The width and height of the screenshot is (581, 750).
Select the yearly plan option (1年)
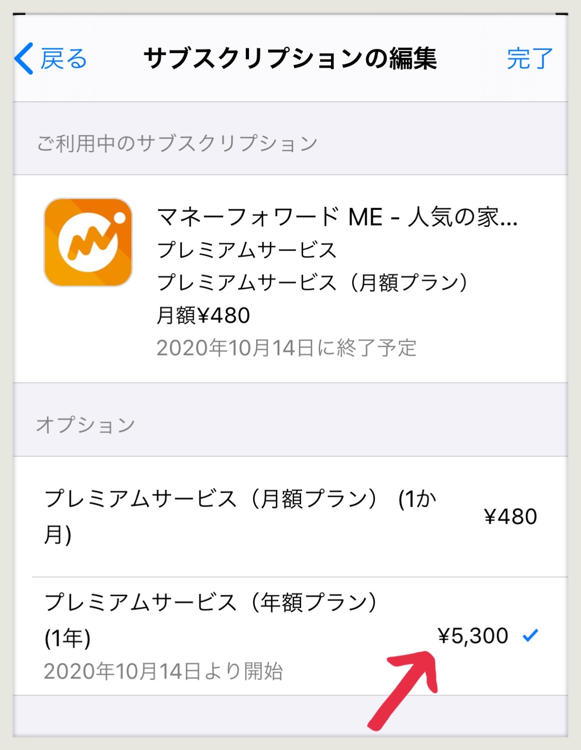coord(290,636)
